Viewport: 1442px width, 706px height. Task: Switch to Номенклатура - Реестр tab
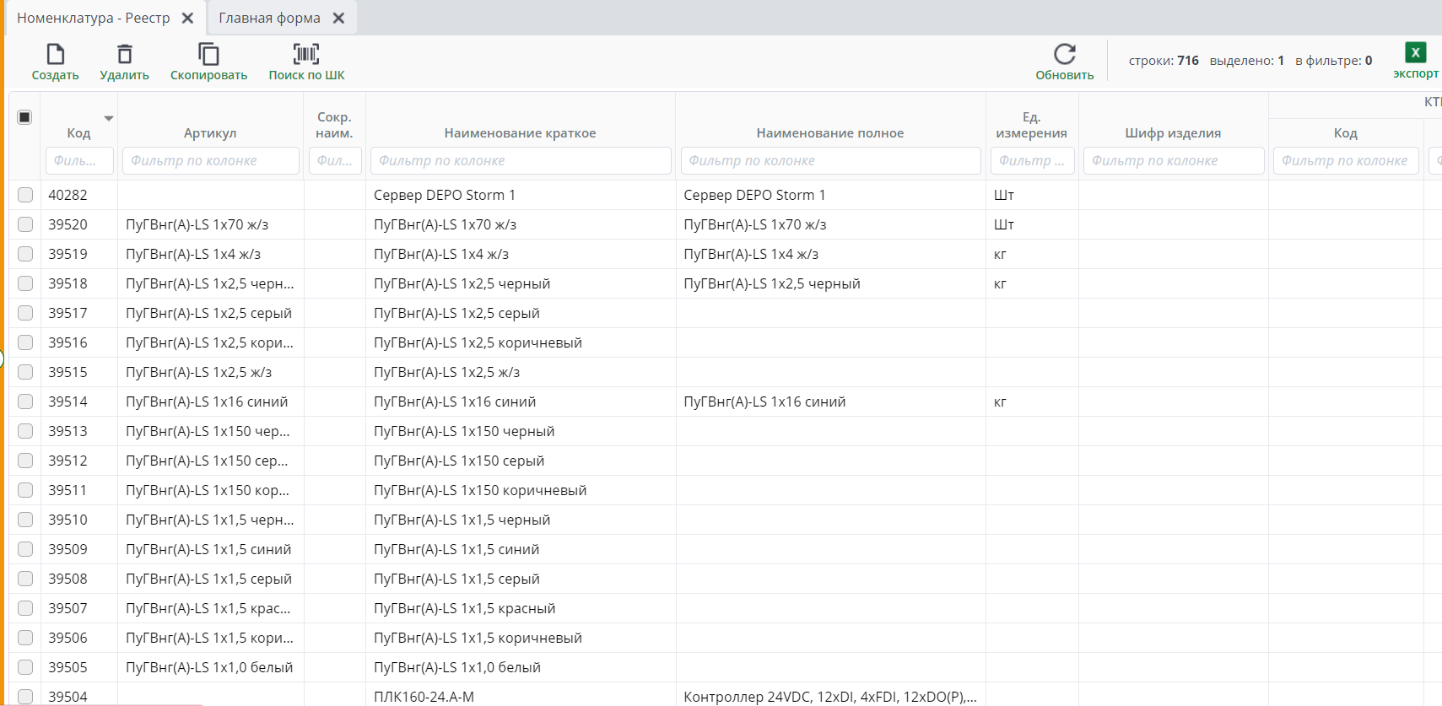93,18
